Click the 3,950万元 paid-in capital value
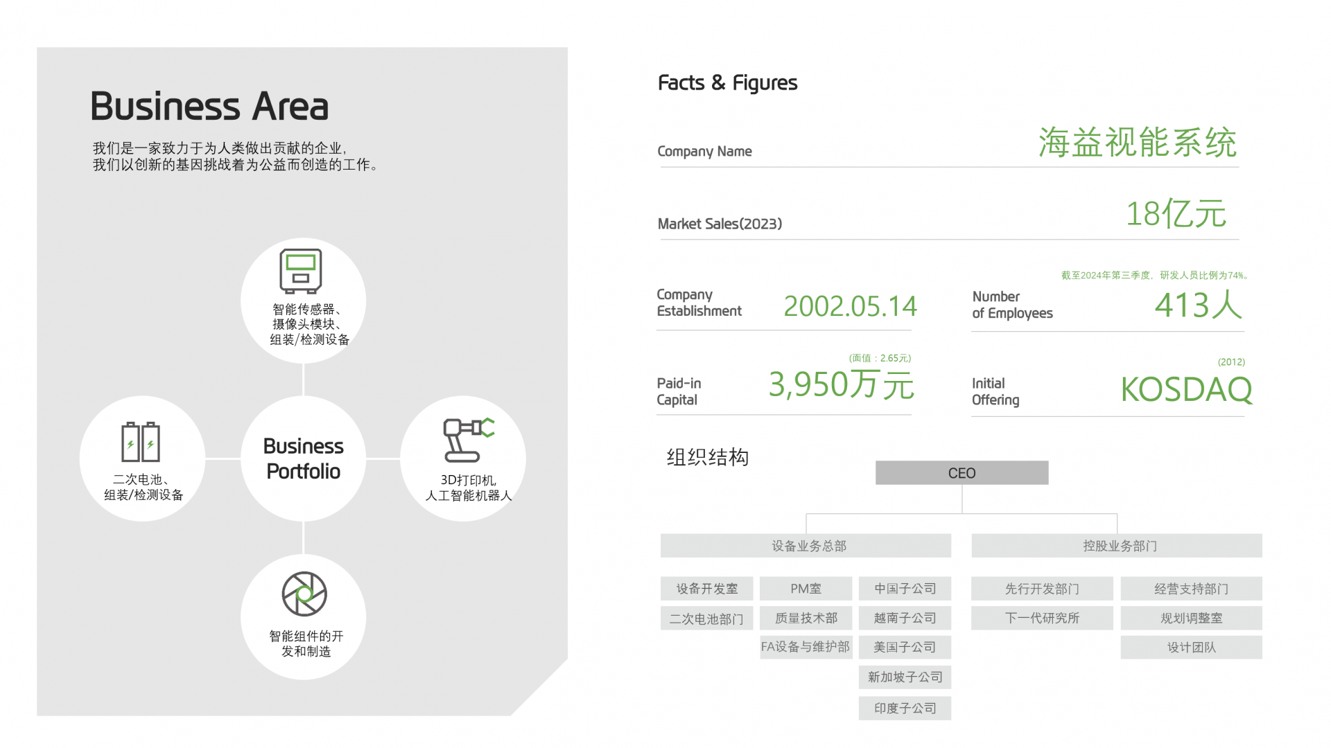This screenshot has height=748, width=1331. (x=841, y=384)
